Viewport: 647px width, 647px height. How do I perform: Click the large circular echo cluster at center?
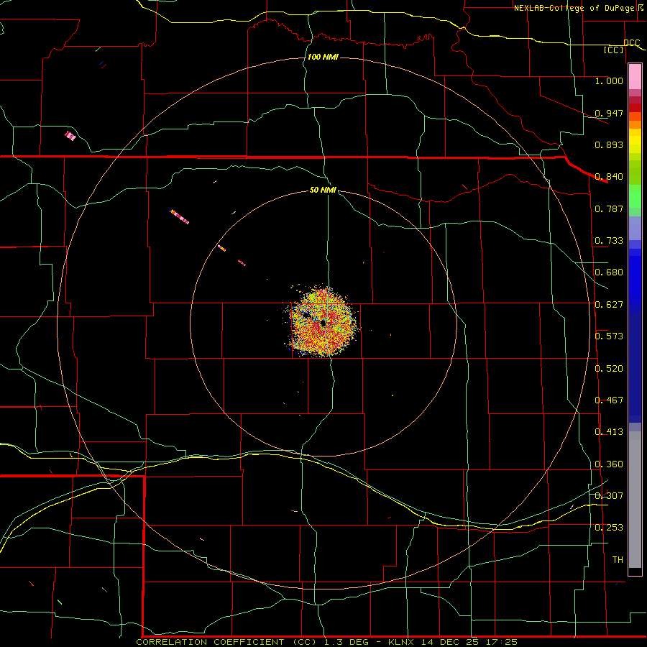point(323,321)
